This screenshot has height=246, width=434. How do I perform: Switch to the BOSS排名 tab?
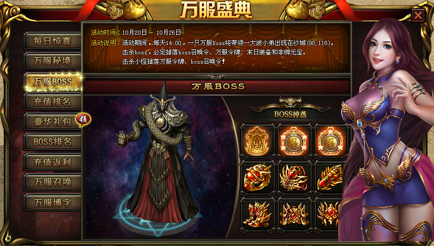click(x=52, y=142)
